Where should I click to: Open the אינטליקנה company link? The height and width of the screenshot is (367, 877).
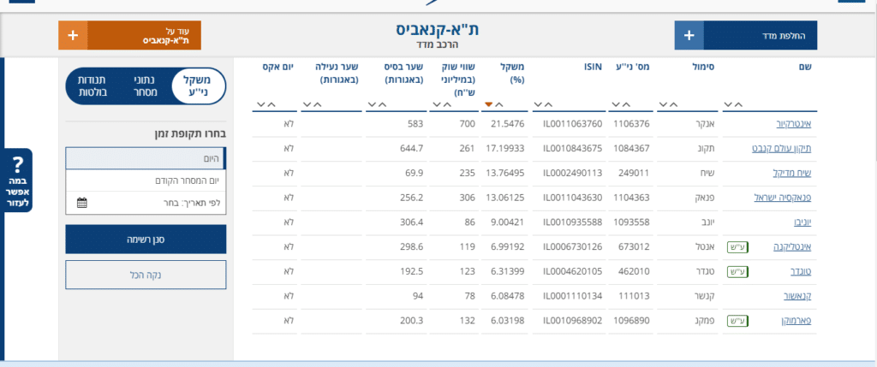(792, 246)
